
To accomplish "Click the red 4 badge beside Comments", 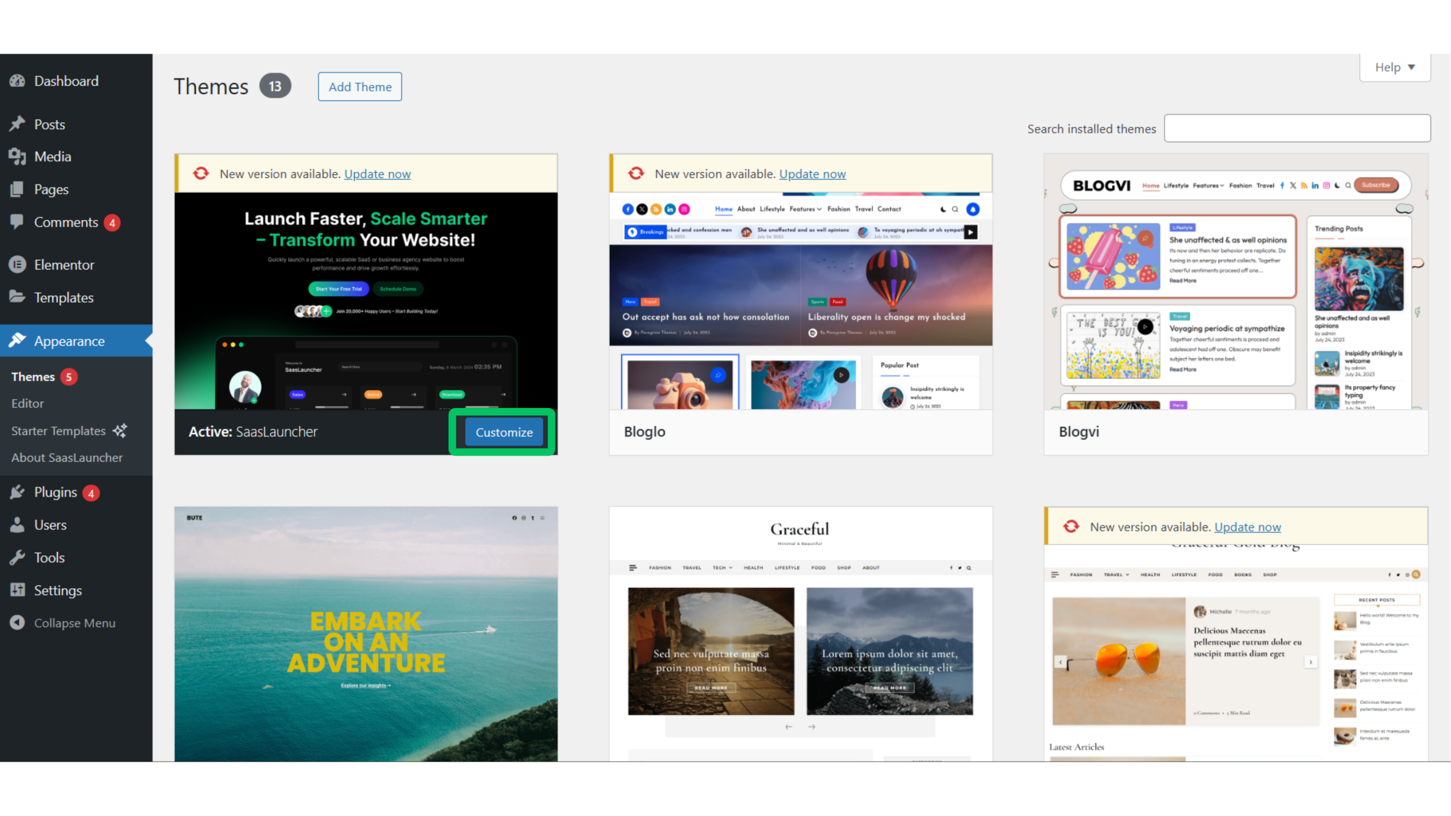I will [112, 223].
